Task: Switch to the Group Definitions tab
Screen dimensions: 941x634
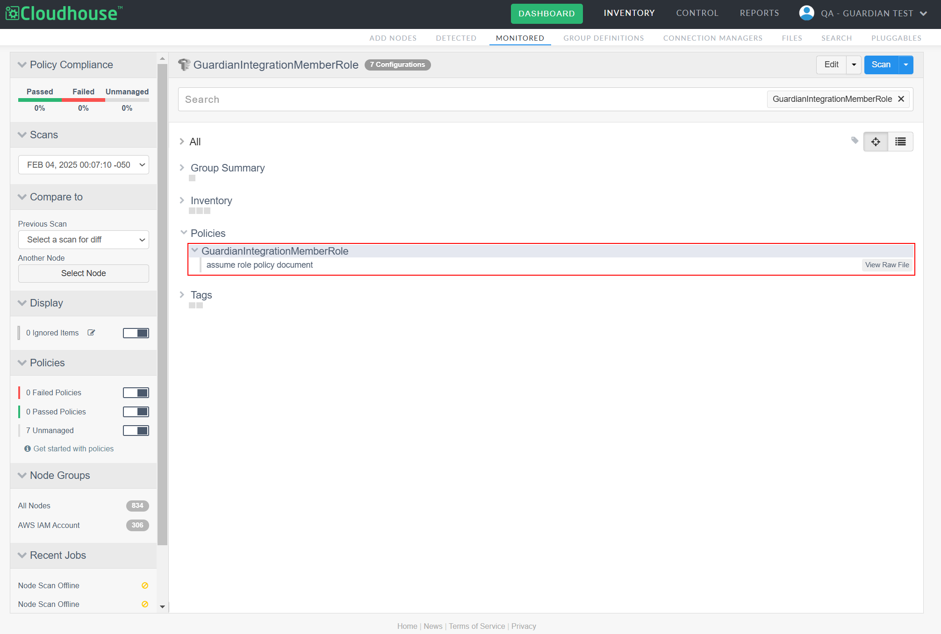Action: tap(603, 38)
